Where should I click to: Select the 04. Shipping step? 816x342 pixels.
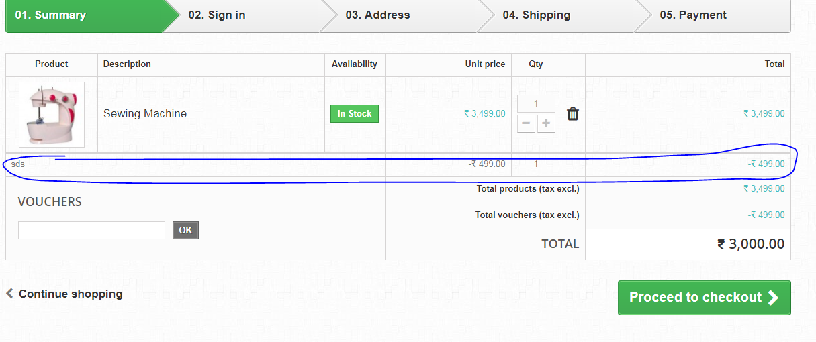pyautogui.click(x=536, y=15)
